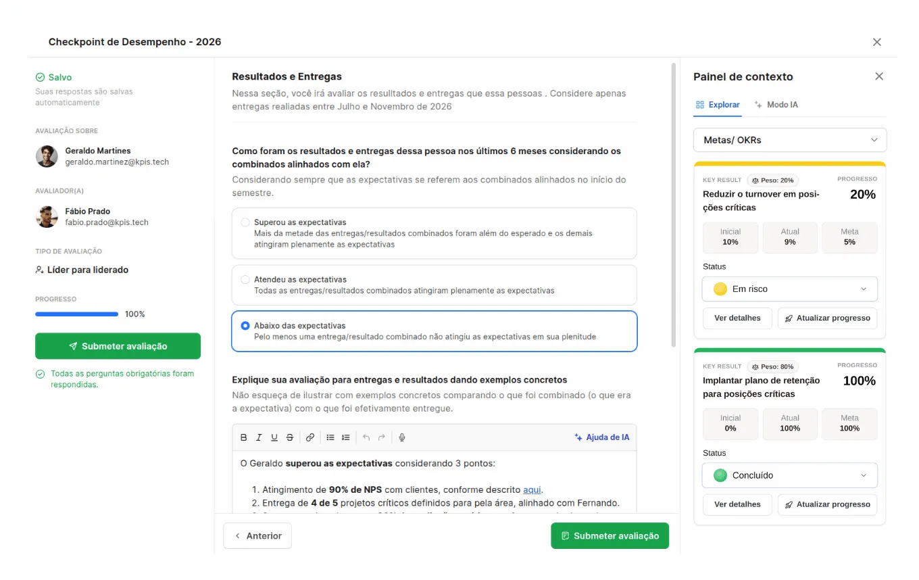The image size is (919, 580).
Task: Click the 'Peso: 80%' weight badge
Action: pyautogui.click(x=772, y=367)
